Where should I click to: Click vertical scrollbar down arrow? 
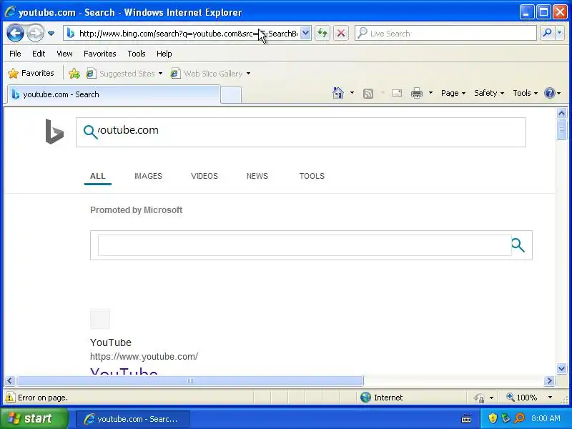click(561, 368)
